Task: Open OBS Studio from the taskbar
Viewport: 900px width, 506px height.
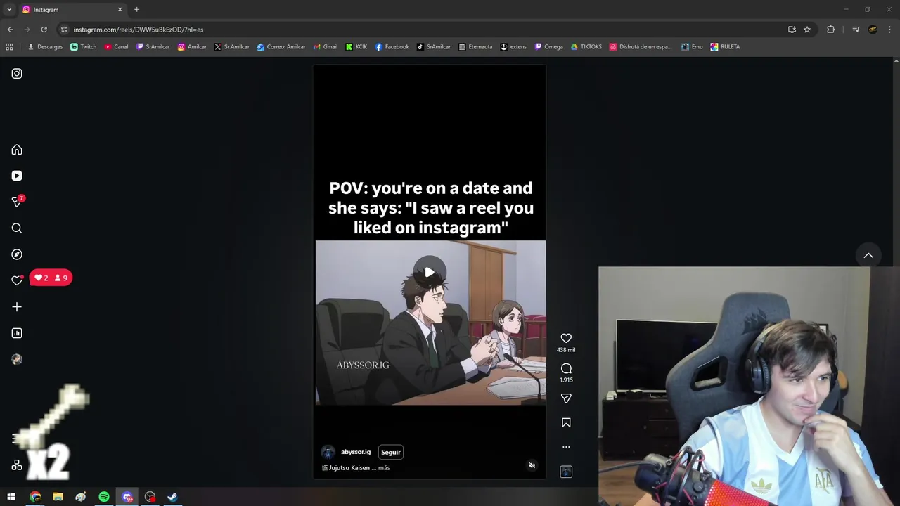Action: click(150, 497)
